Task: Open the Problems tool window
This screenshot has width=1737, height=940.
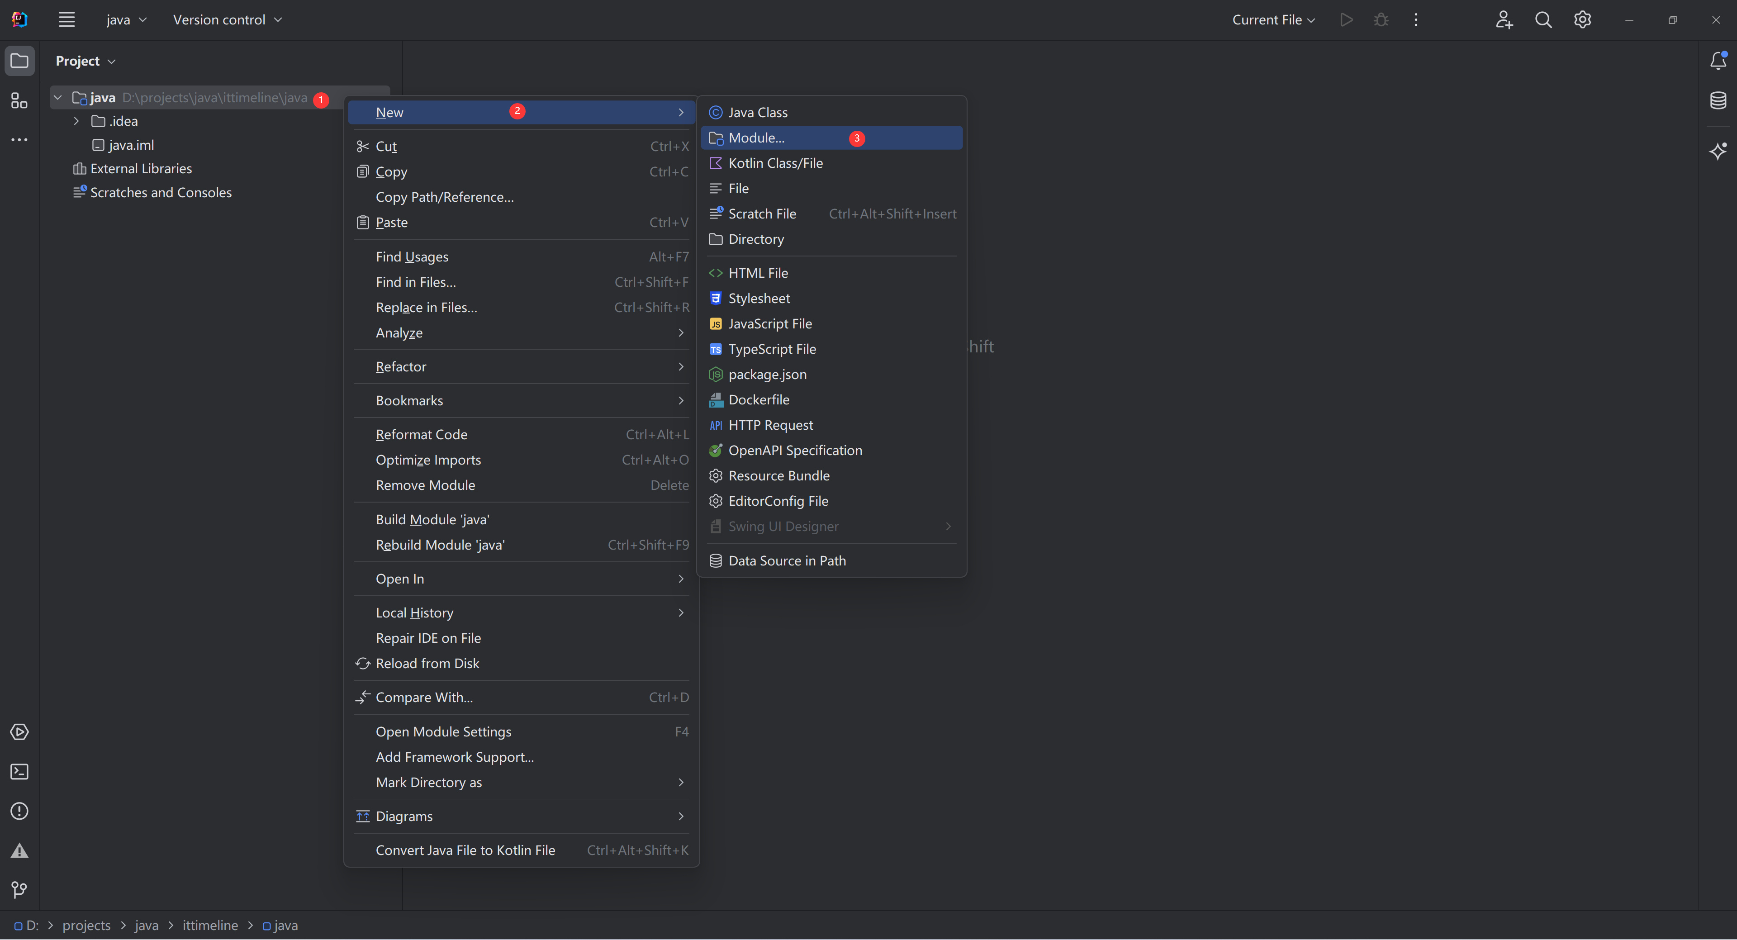Action: [x=19, y=811]
